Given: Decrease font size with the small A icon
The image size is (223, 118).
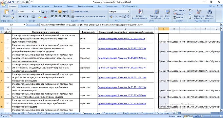Looking at the screenshot, I should (x=47, y=12).
